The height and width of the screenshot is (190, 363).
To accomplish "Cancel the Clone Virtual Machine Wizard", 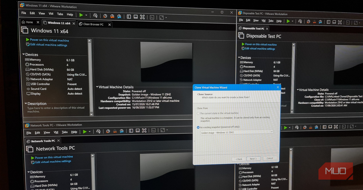I will [x=270, y=158].
